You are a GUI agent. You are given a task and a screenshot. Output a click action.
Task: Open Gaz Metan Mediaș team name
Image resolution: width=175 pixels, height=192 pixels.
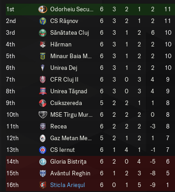click(x=71, y=138)
